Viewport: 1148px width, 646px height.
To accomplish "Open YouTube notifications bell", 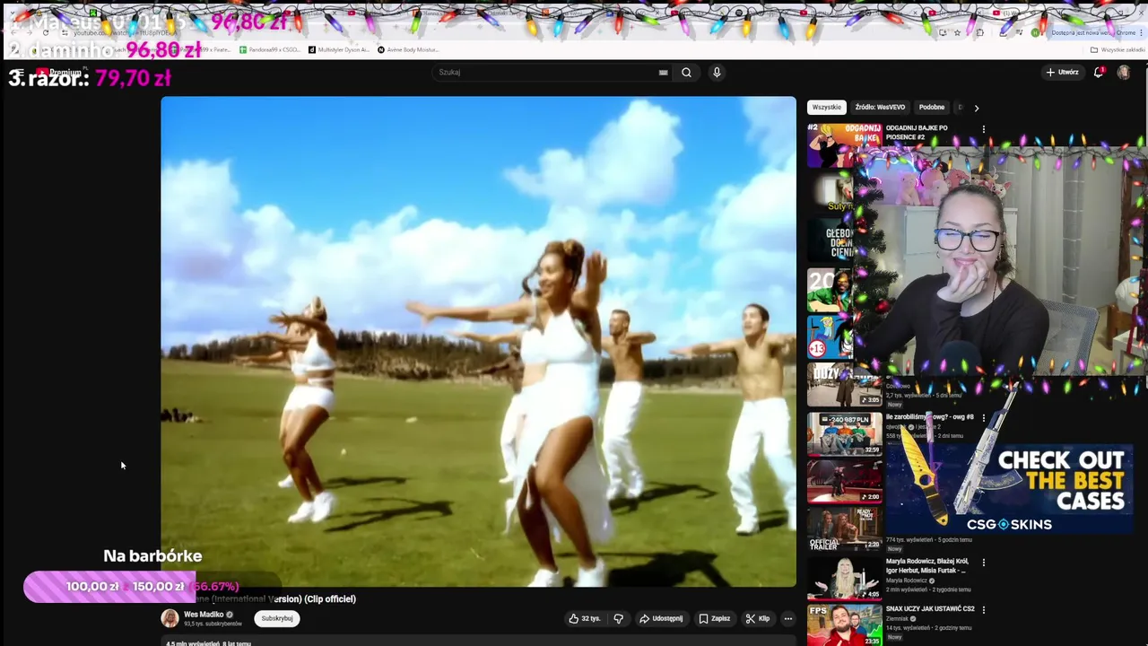I will [x=1098, y=73].
